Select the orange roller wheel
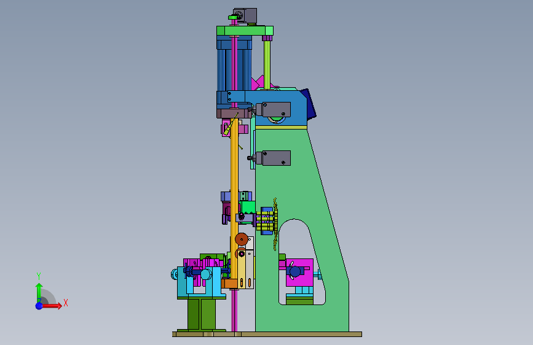 tap(242, 239)
